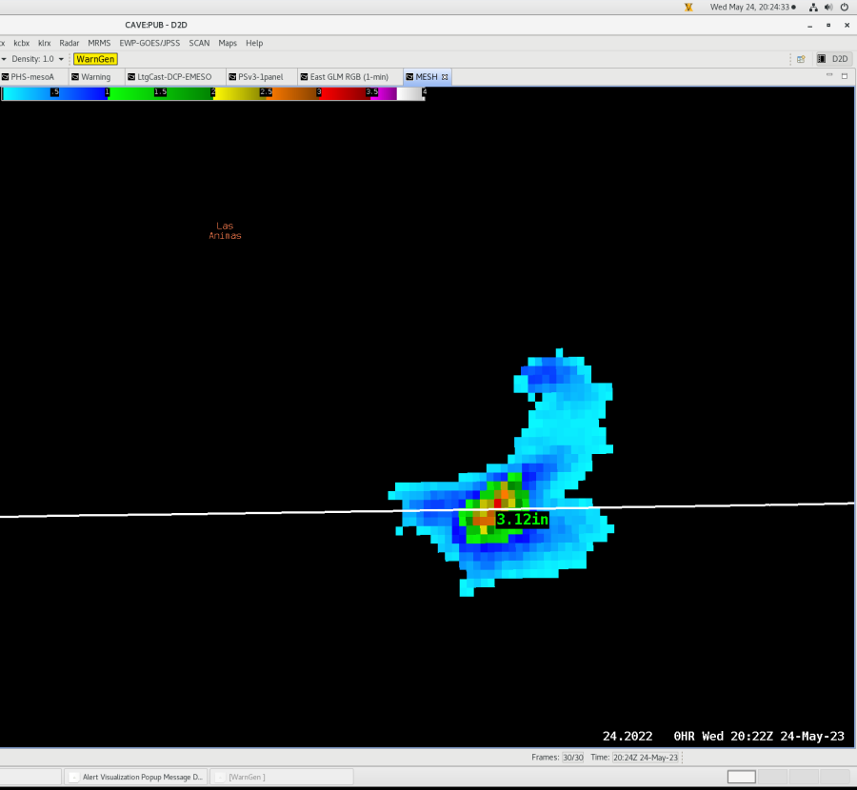Open the East GLM RGB (1-min) tab
The height and width of the screenshot is (790, 857).
click(349, 77)
